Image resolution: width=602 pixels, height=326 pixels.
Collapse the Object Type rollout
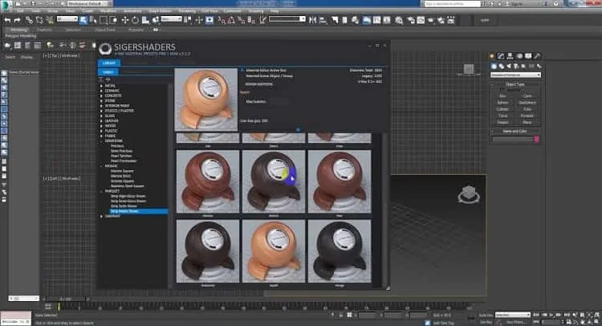515,84
